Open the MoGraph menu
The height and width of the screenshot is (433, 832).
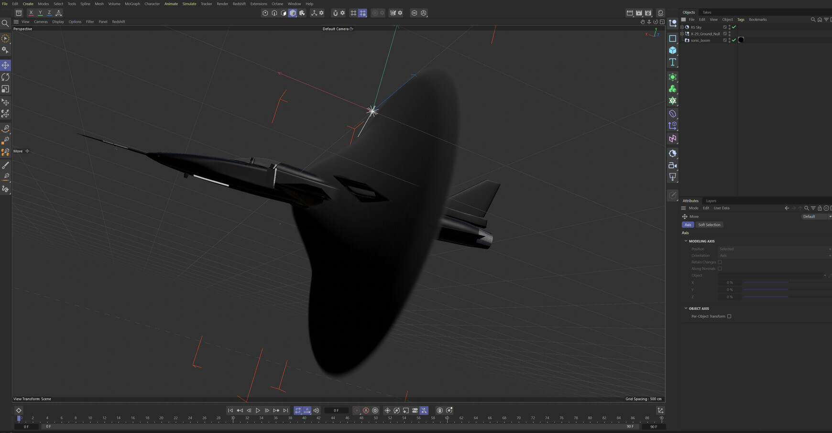coord(131,3)
